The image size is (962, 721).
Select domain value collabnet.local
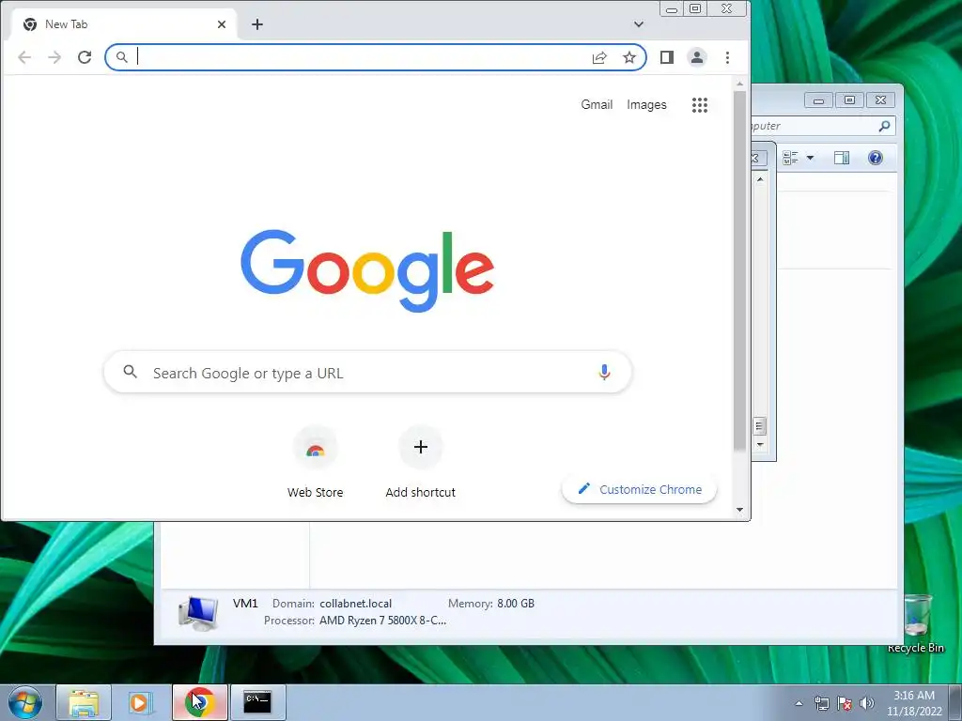[355, 604]
